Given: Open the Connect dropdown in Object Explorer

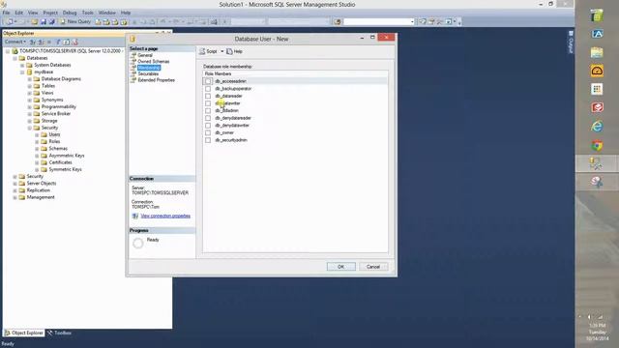Looking at the screenshot, I should [x=15, y=42].
